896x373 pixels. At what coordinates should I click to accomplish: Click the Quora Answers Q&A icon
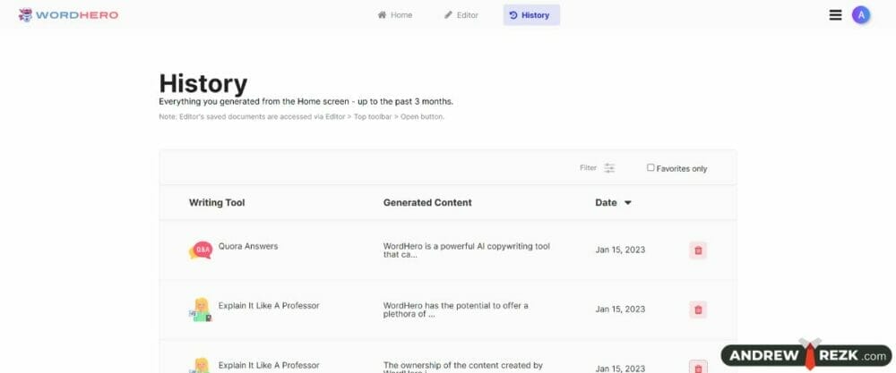coord(201,250)
